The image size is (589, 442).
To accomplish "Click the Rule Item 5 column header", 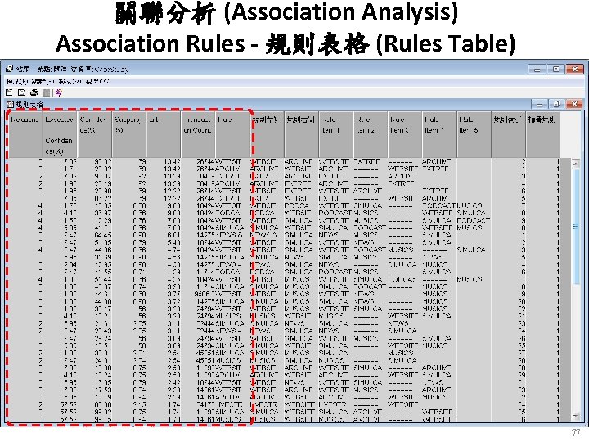I will (474, 134).
